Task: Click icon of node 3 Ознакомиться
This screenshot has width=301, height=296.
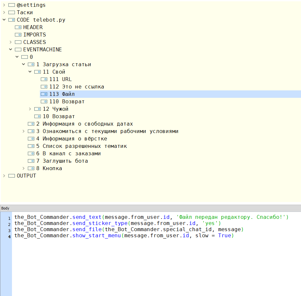Action: (x=31, y=131)
